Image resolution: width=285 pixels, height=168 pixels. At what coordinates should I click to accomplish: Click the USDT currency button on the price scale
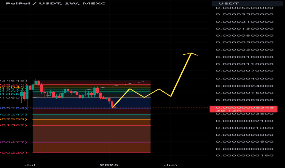(x=247, y=3)
